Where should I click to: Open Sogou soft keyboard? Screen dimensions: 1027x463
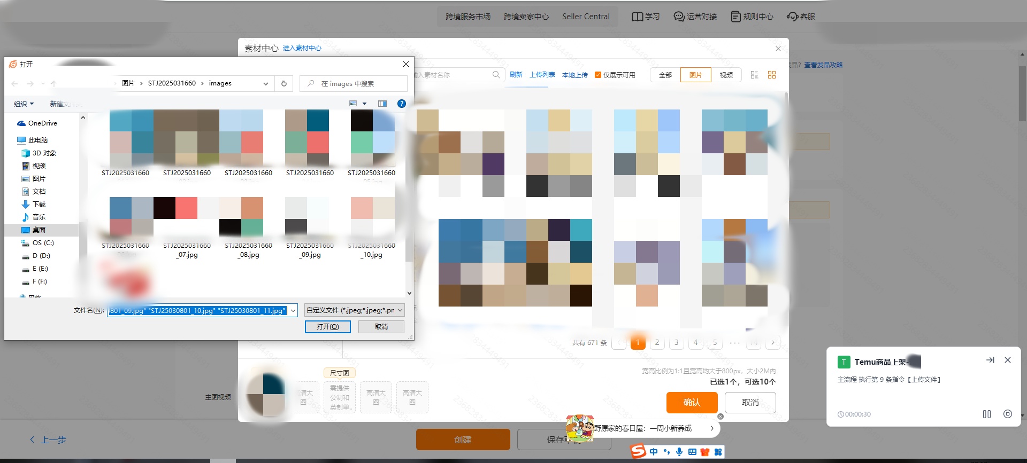pos(692,452)
